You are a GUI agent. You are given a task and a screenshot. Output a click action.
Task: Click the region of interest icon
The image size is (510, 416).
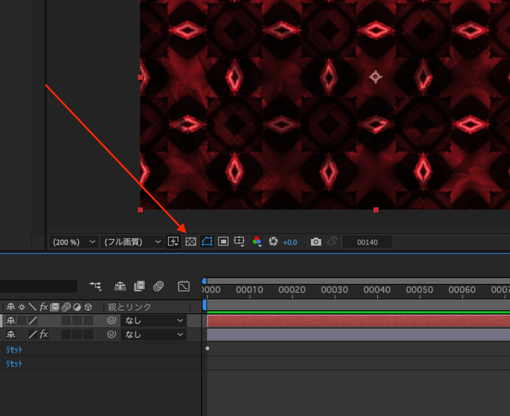(223, 242)
